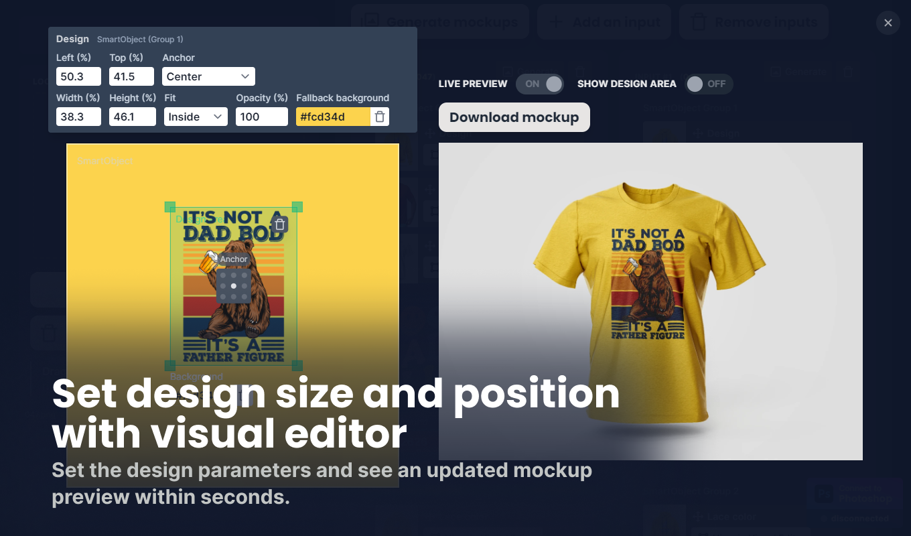Delete the fallback background with trash icon
This screenshot has width=911, height=536.
tap(380, 117)
